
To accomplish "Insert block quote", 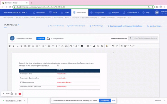I will pos(49,46).
